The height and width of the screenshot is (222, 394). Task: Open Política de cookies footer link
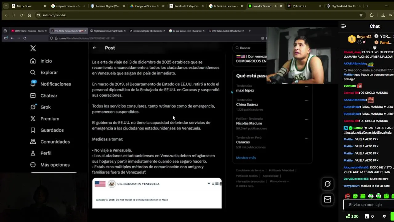pyautogui.click(x=247, y=176)
